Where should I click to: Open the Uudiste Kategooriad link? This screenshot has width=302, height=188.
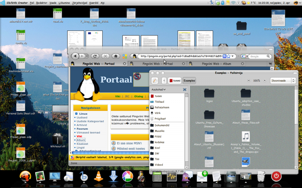tap(90, 121)
